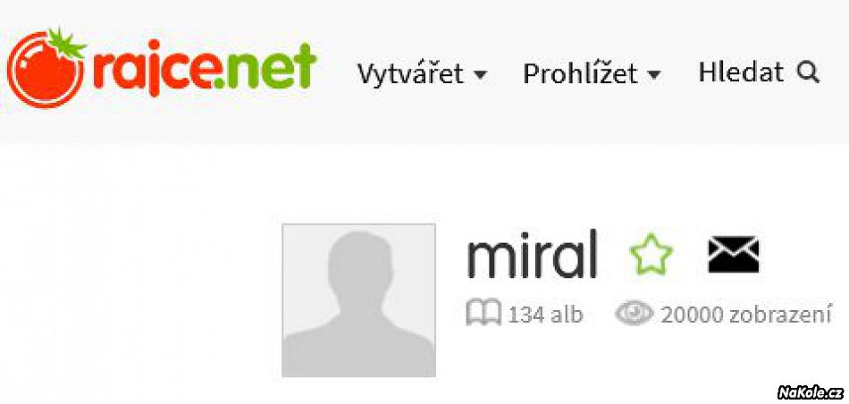Viewport: 849px width, 404px height.
Task: Click the open book albums icon
Action: coord(483,314)
